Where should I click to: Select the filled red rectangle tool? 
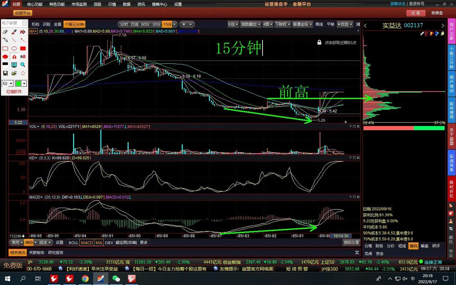[23, 48]
